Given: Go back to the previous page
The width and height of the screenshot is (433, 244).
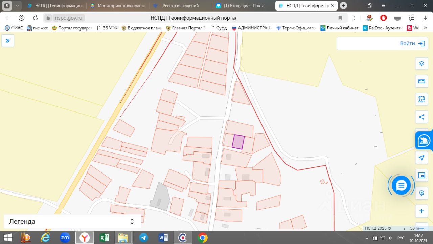Looking at the screenshot, I should click(x=7, y=18).
